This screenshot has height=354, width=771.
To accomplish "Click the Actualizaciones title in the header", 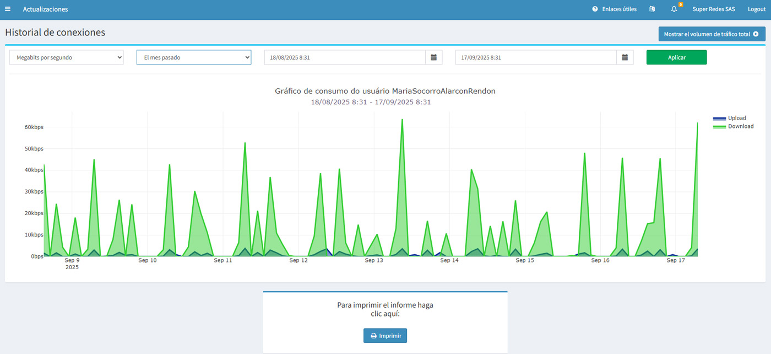I will click(45, 9).
